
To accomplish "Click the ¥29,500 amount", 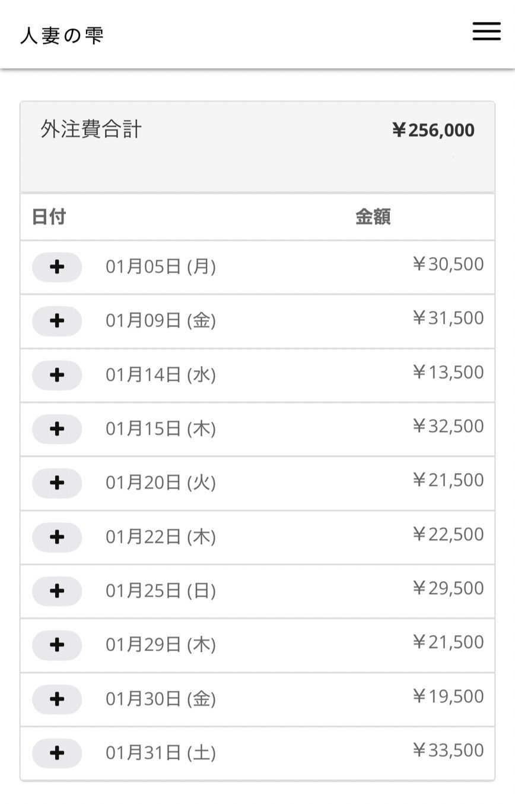I will click(x=448, y=588).
